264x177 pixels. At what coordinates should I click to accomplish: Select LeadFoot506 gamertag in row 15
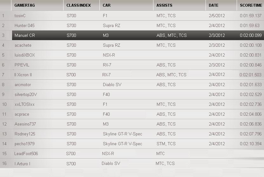26,153
